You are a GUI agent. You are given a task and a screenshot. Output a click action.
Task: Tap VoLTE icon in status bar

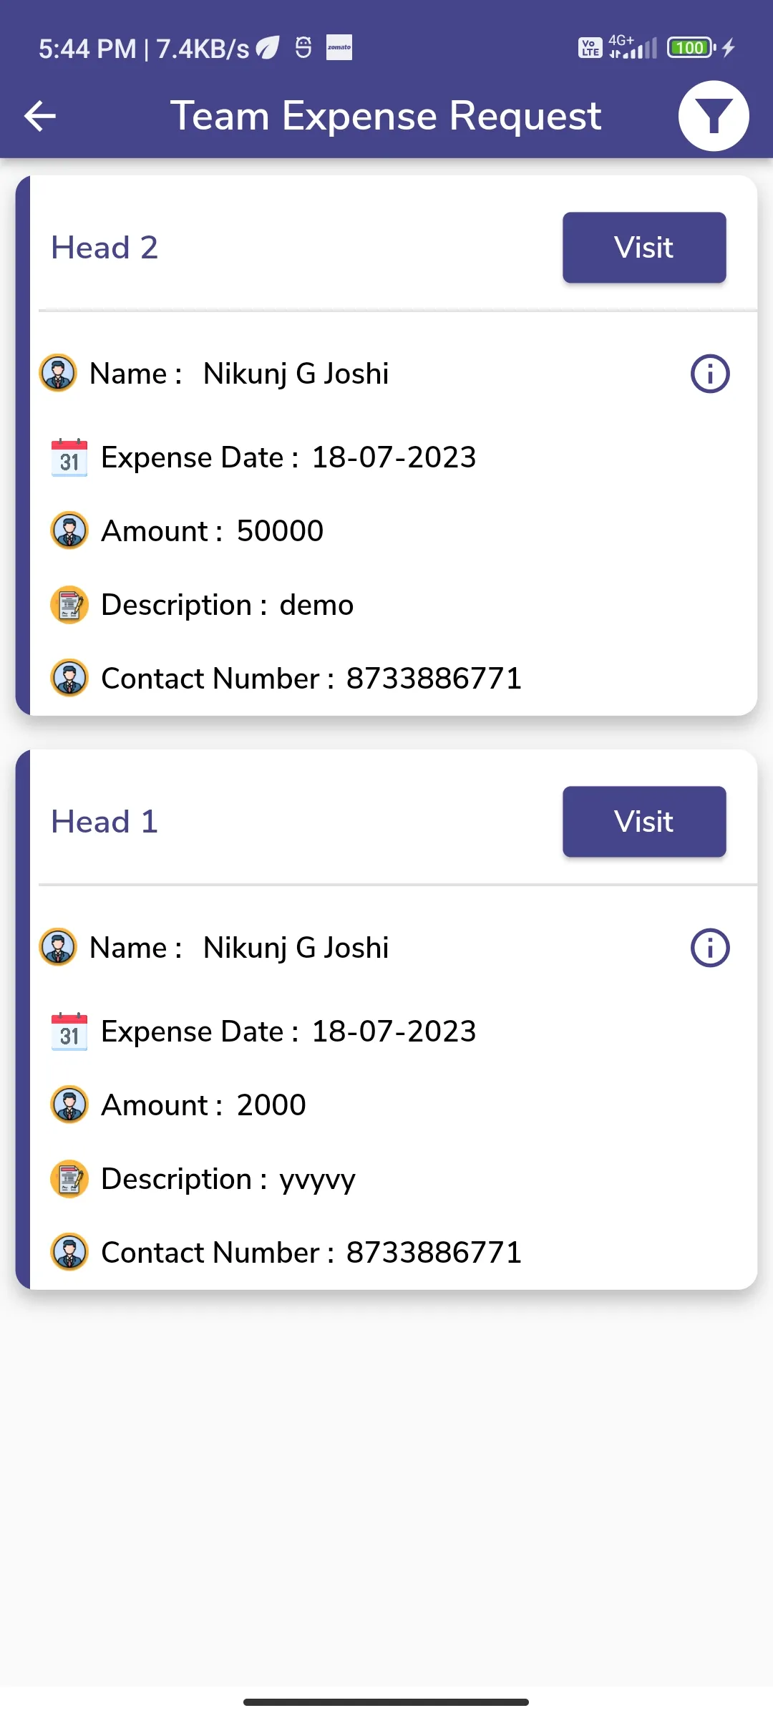coord(590,48)
